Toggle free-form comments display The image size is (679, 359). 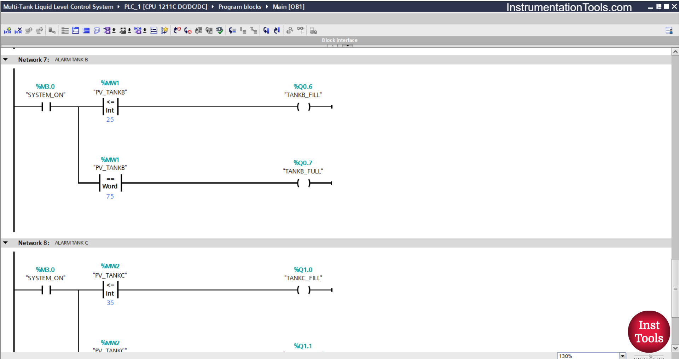point(97,30)
